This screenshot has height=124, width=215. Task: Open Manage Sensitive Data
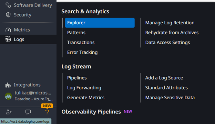pyautogui.click(x=170, y=98)
